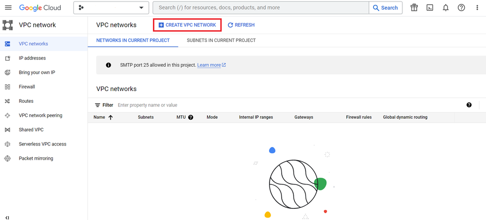Screen dimensions: 486x220
Task: Go to Firewall in sidebar
Action: (27, 87)
